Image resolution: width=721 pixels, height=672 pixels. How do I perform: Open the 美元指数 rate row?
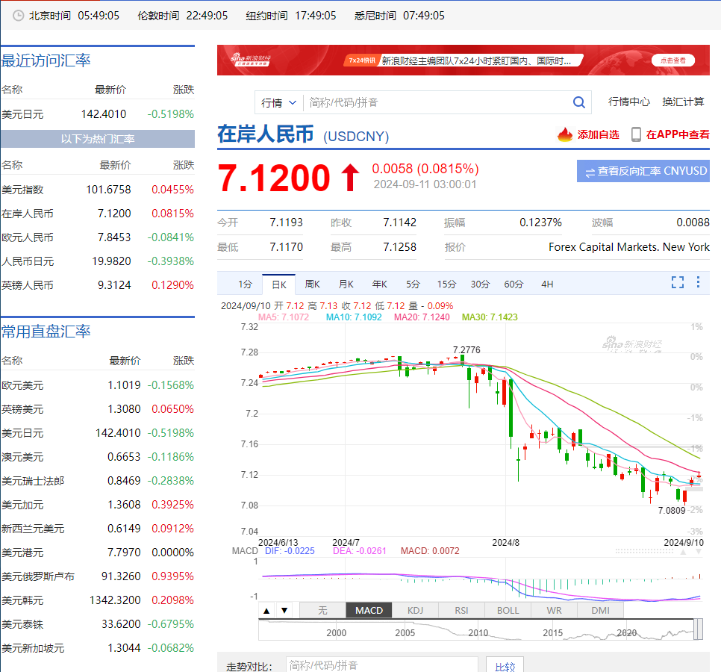(x=98, y=190)
